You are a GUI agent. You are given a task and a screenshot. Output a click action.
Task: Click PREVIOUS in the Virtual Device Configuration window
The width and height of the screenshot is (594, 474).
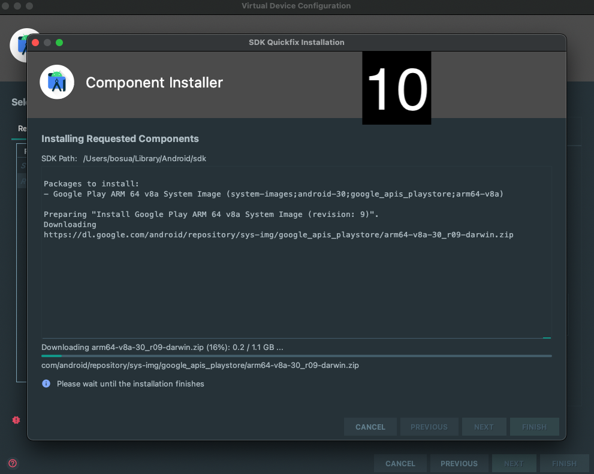(x=459, y=463)
